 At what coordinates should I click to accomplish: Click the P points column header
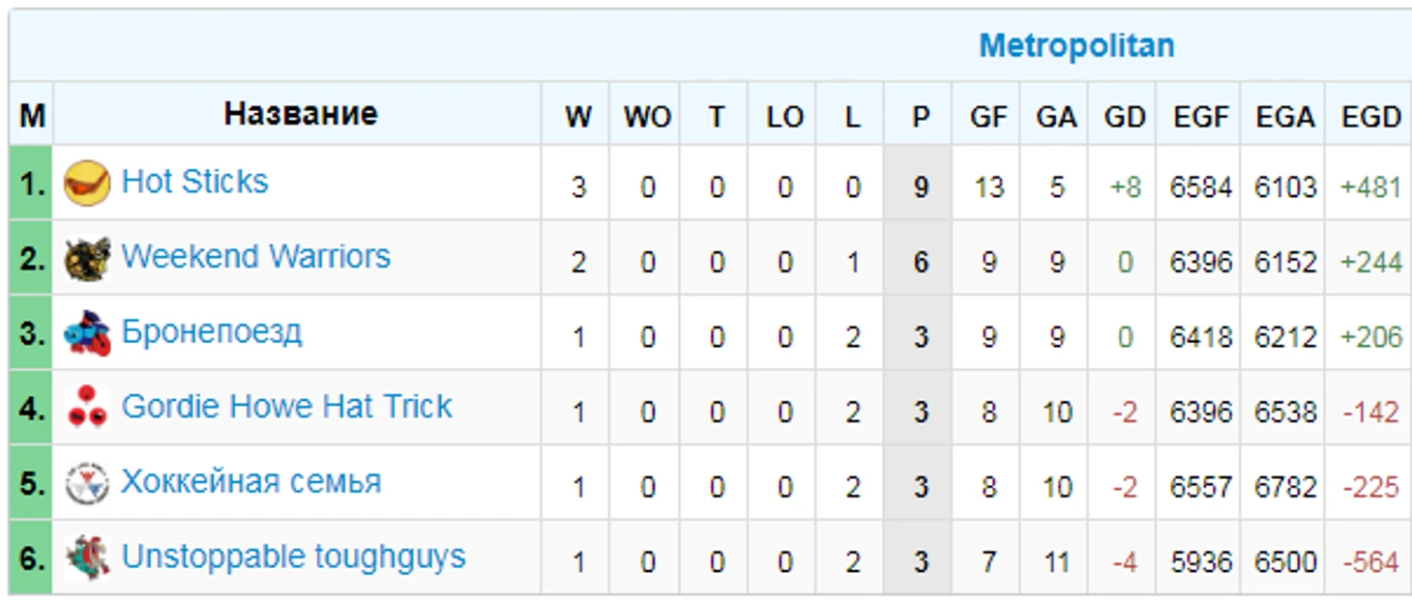point(920,117)
